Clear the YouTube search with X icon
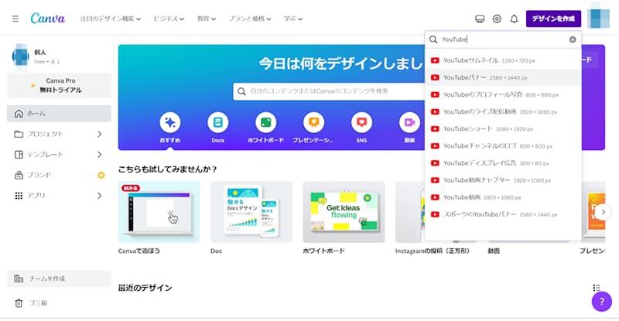The width and height of the screenshot is (619, 321). tap(573, 39)
